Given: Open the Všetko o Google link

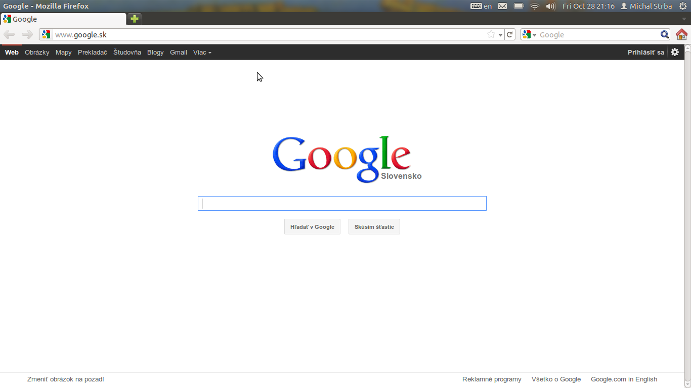Looking at the screenshot, I should 556,379.
